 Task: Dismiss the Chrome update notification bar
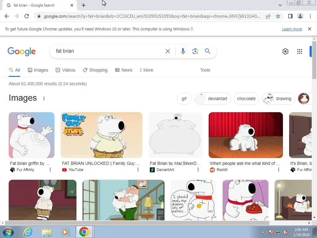pyautogui.click(x=309, y=29)
